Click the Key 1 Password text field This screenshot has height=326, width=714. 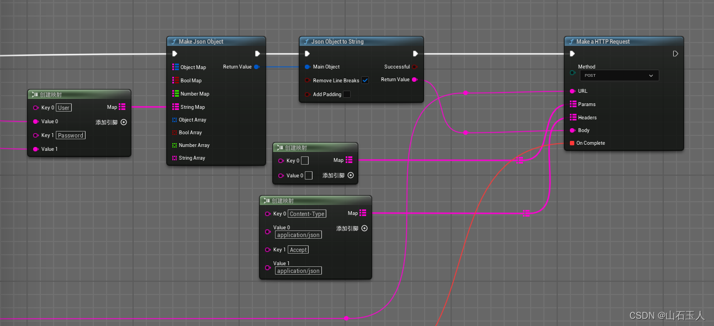click(71, 135)
